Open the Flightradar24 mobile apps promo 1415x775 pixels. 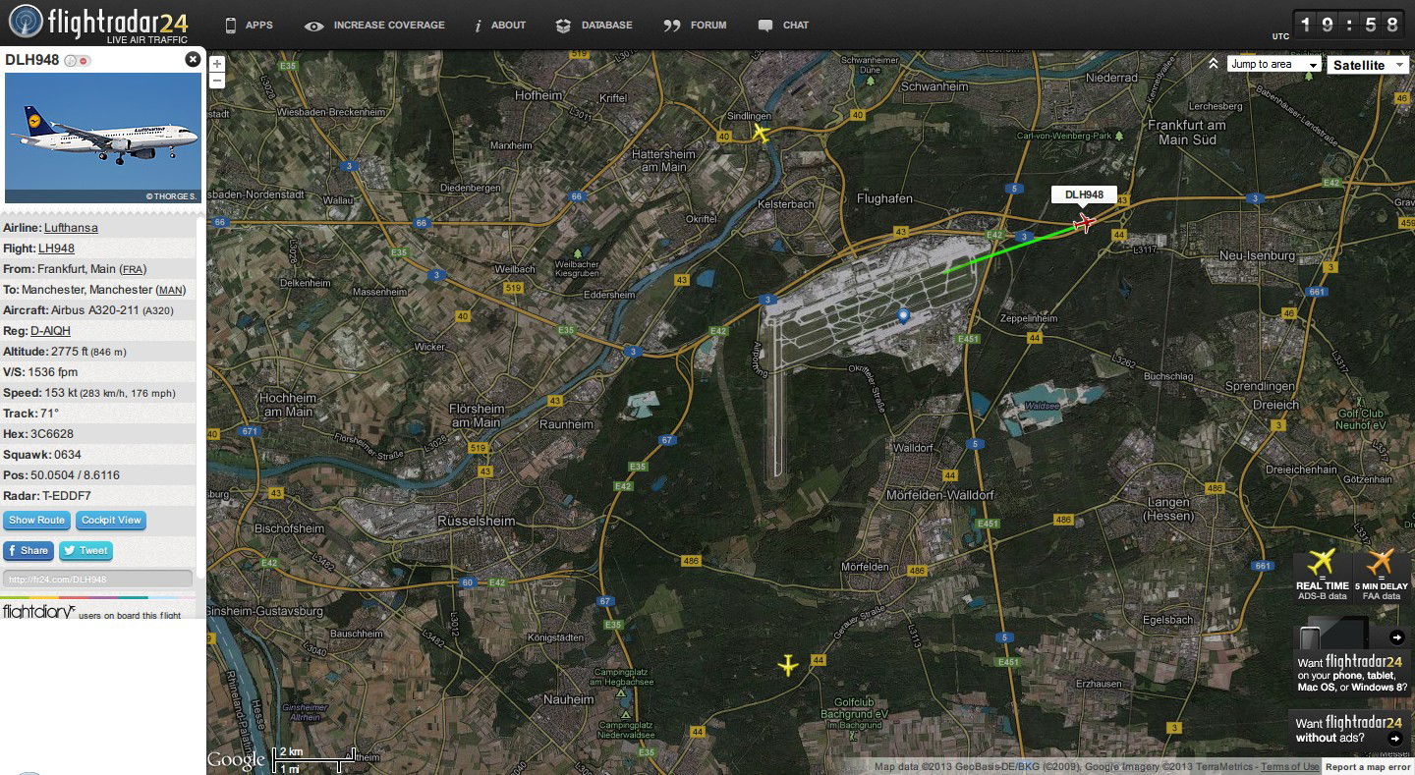coord(1351,658)
